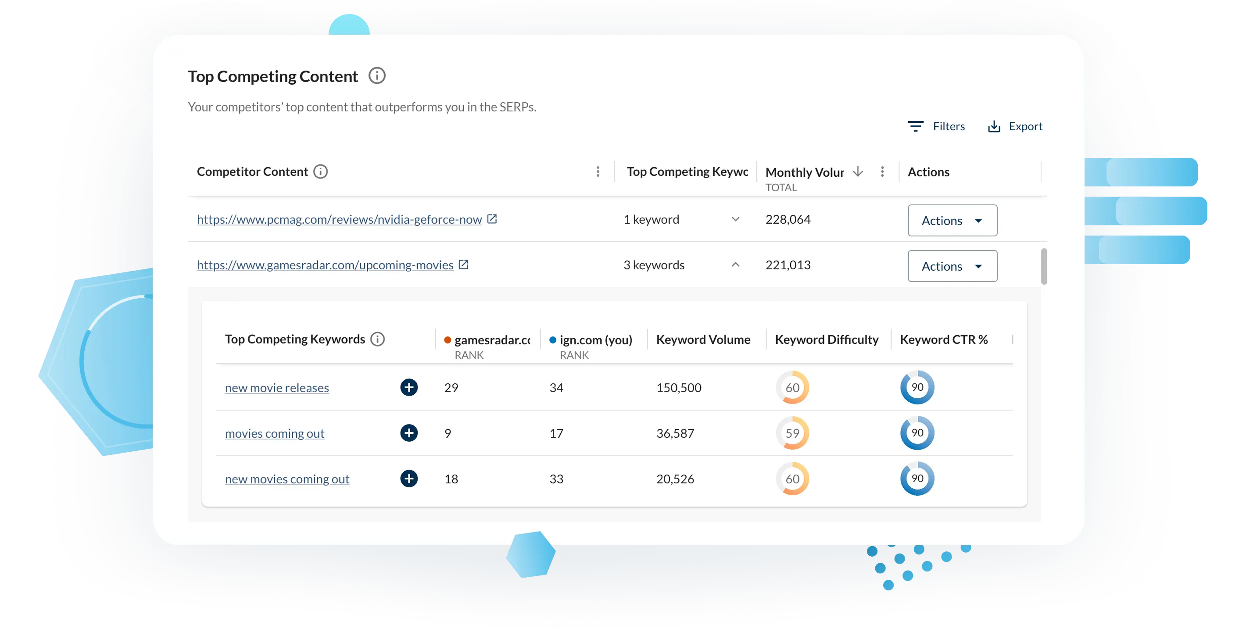Screen dimensions: 1246x629
Task: Expand the 1 keyword chevron for pcmag row
Action: (736, 218)
